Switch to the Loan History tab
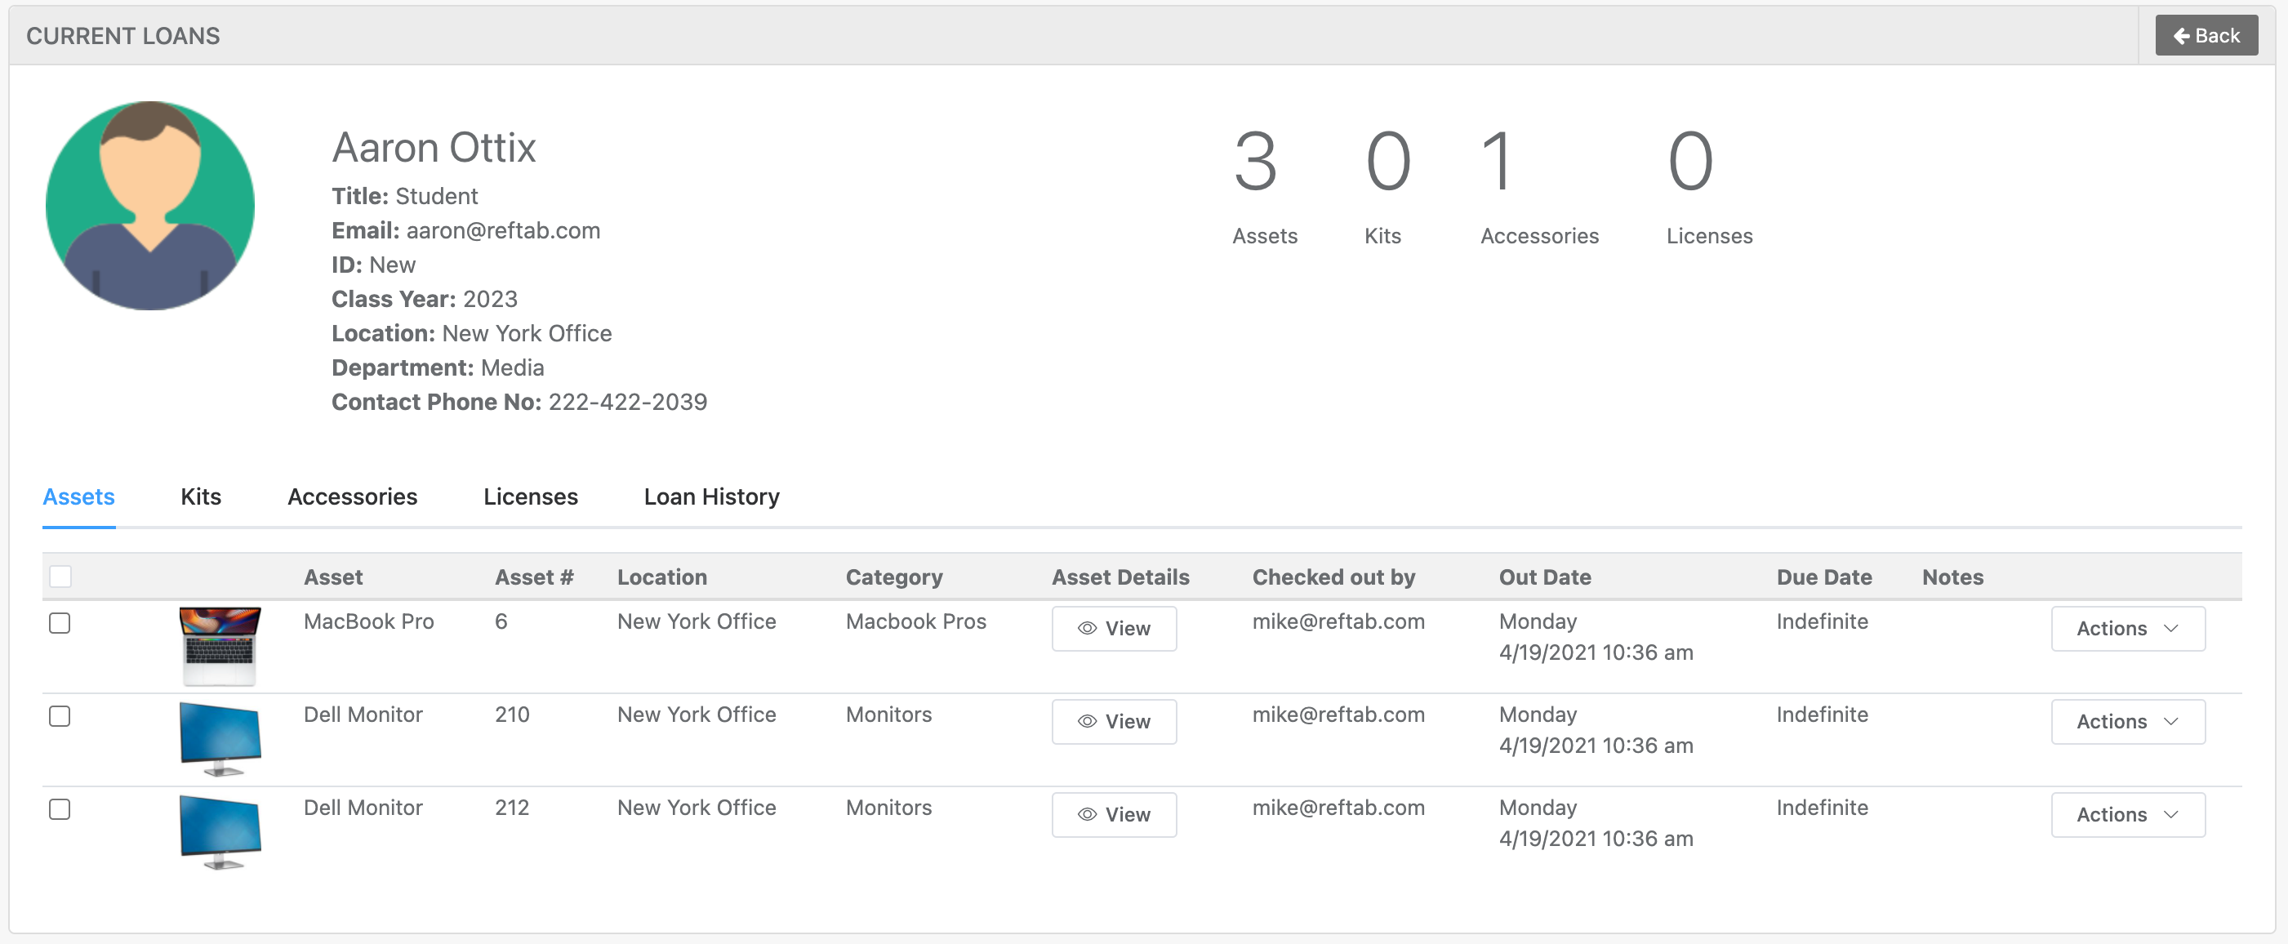The height and width of the screenshot is (944, 2288). (x=710, y=496)
